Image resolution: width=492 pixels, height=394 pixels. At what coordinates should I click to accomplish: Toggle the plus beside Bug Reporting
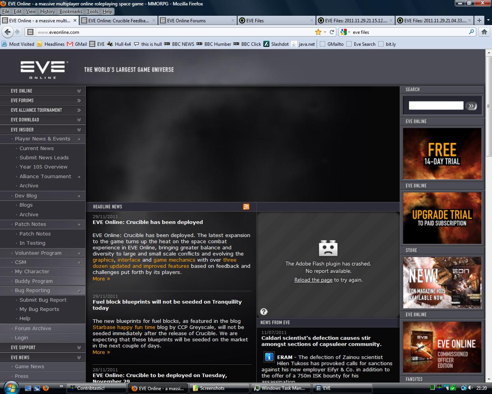point(79,291)
